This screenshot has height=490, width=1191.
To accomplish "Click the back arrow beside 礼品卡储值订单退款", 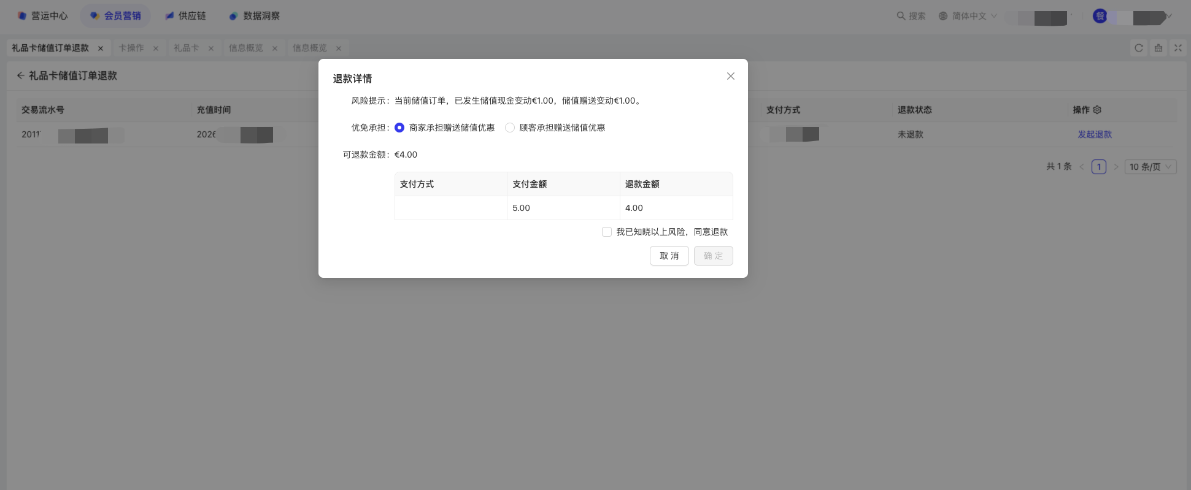I will (20, 75).
